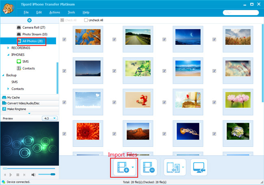This screenshot has width=264, height=185.
Task: Click the SMS icon under IPHONES
Action: point(19,61)
